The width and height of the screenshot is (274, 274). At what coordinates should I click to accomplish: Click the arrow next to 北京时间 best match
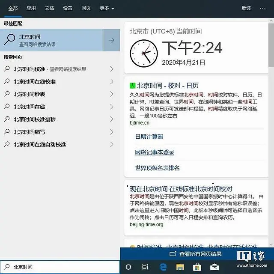click(x=111, y=40)
